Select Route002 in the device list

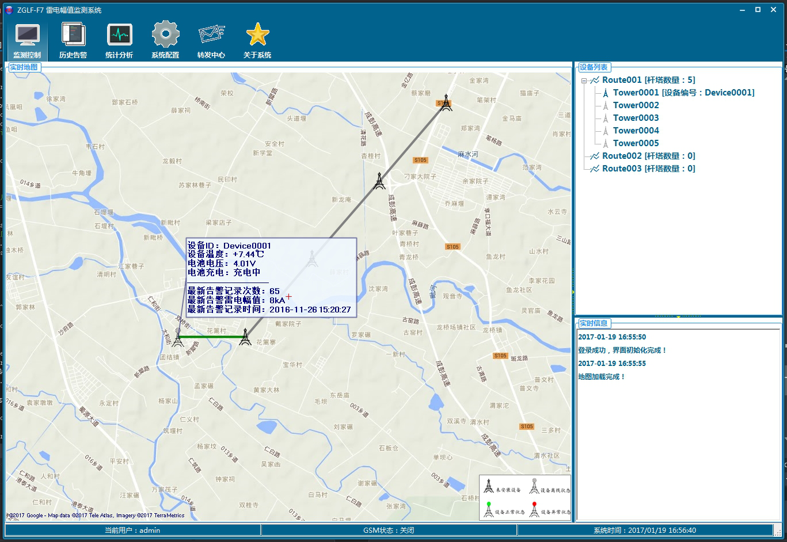pyautogui.click(x=648, y=156)
